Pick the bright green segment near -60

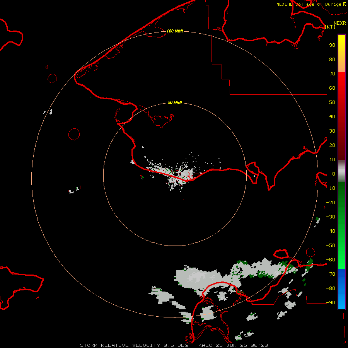[341, 260]
